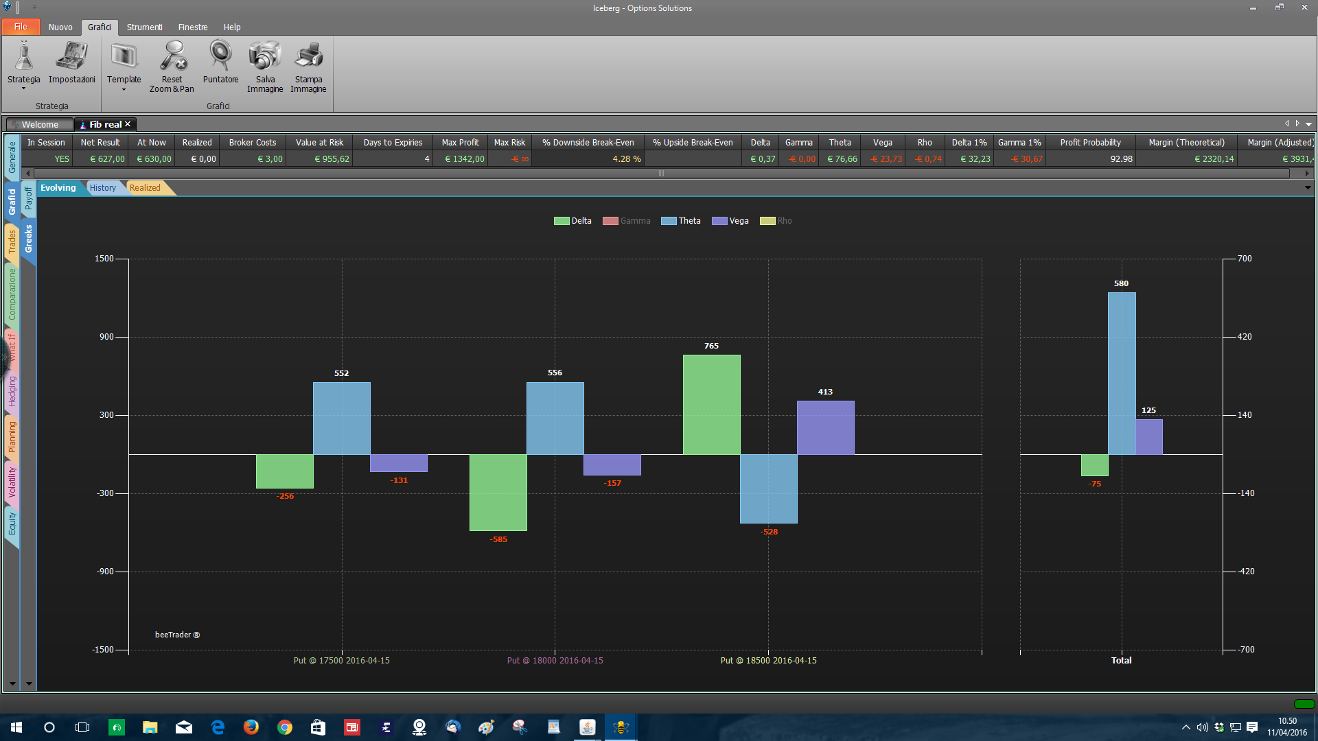Open the Strumenti ribbon tab

(144, 27)
